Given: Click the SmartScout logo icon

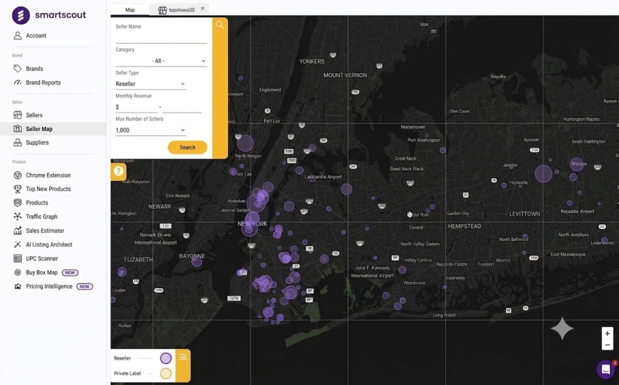Looking at the screenshot, I should tap(21, 15).
